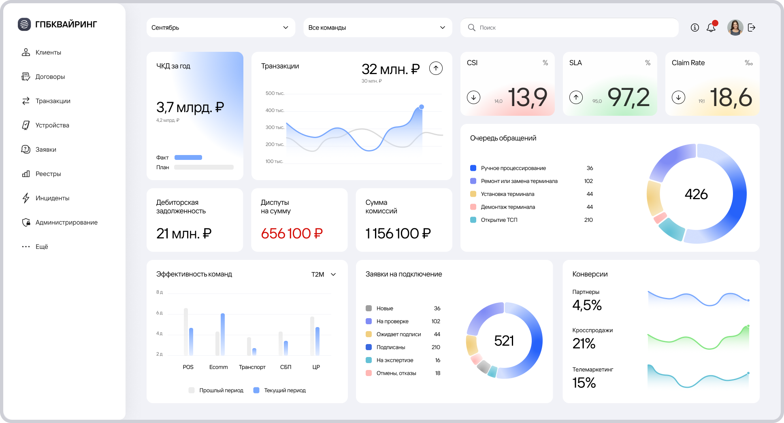784x423 pixels.
Task: Toggle the Прошлый период legend item
Action: pos(216,390)
